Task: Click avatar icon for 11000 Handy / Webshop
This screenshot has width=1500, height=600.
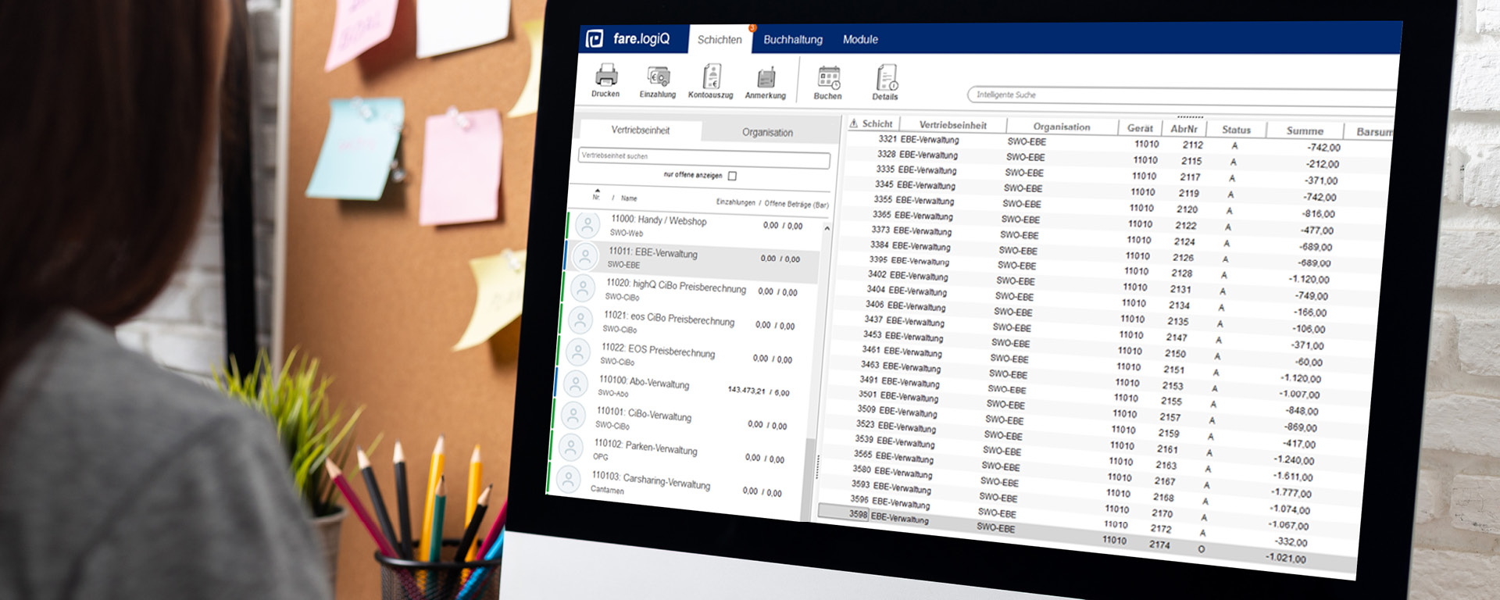Action: (587, 226)
